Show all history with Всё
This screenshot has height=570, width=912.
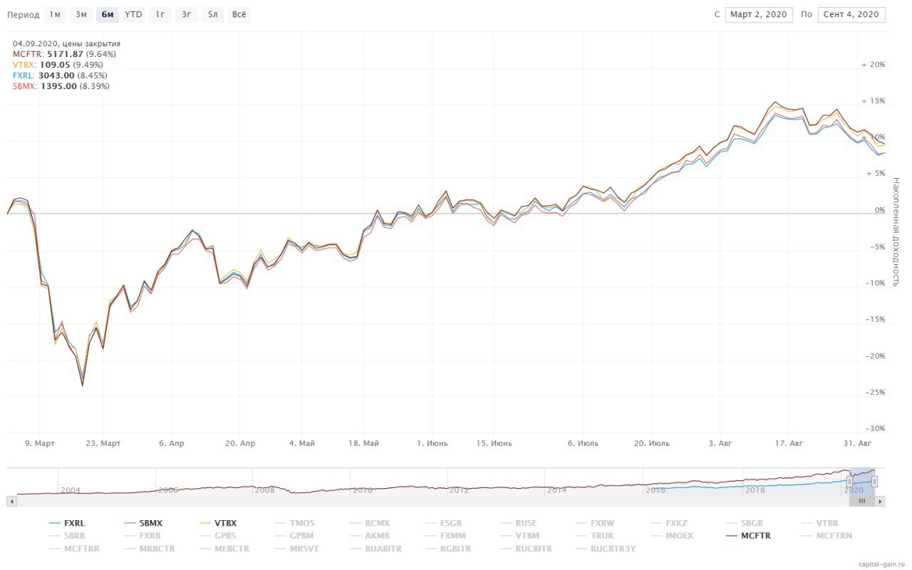click(239, 14)
